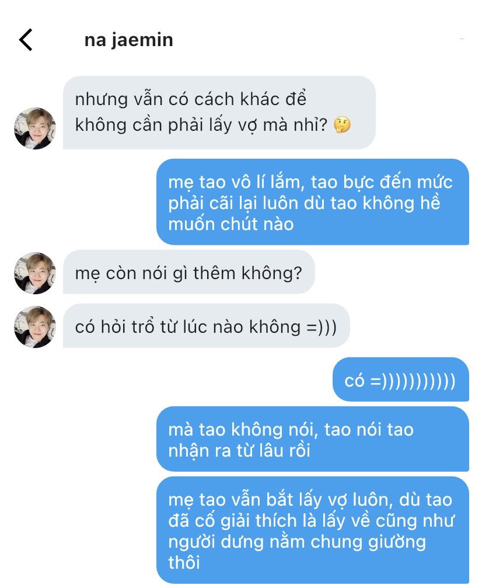Click the line 'nhận ra từ lâu rồi'
This screenshot has width=482, height=588.
click(239, 451)
